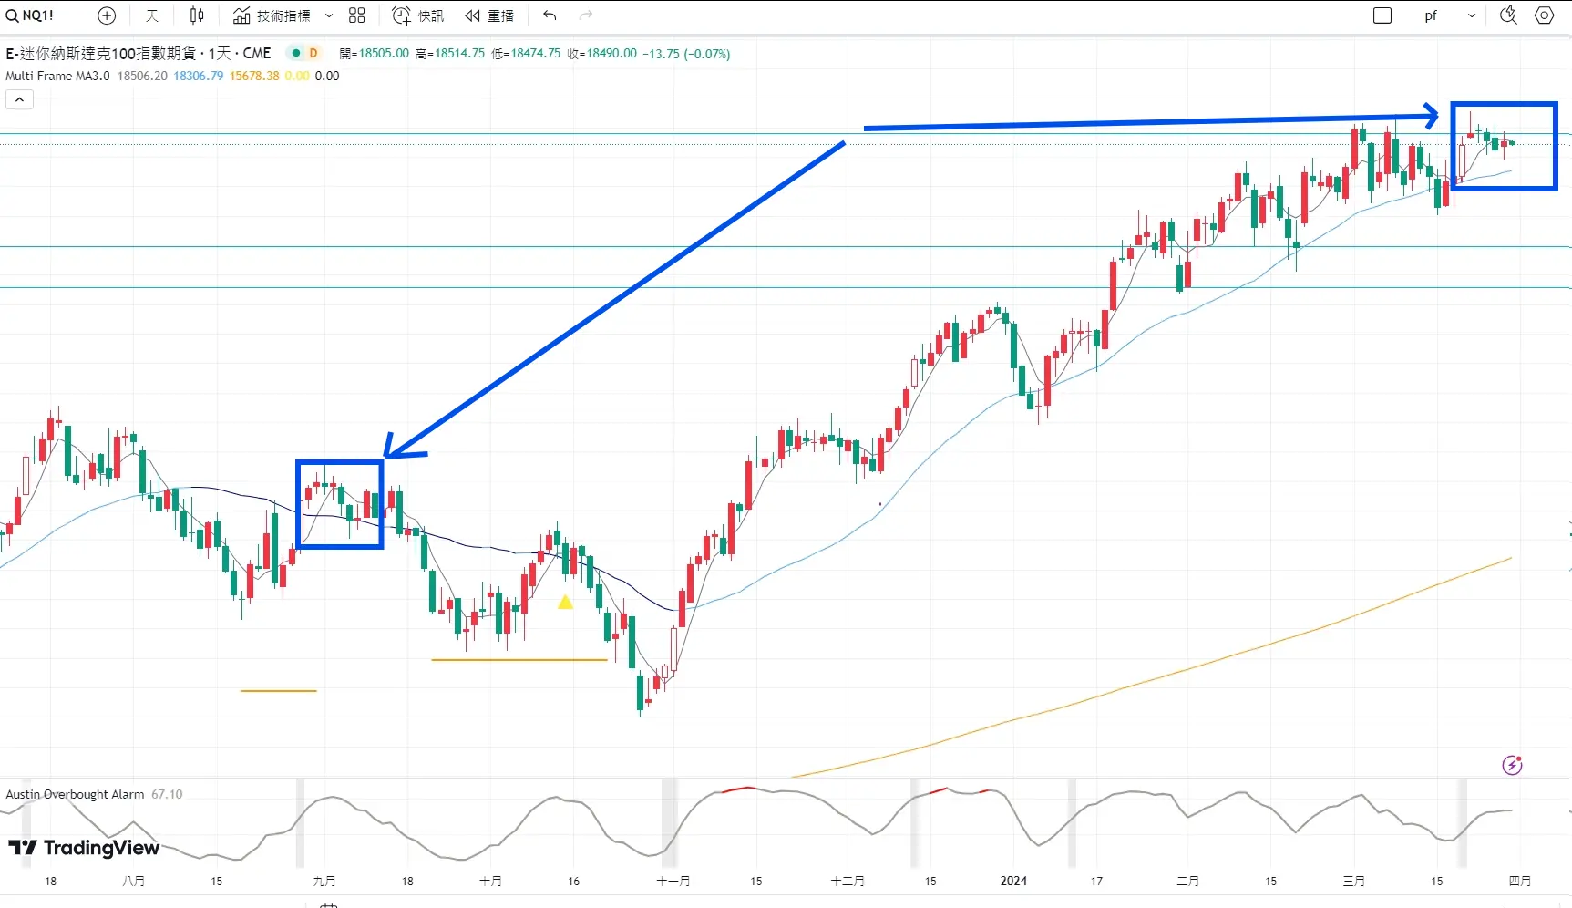1572x908 pixels.
Task: Expand the pf layout management dropdown
Action: (x=1472, y=15)
